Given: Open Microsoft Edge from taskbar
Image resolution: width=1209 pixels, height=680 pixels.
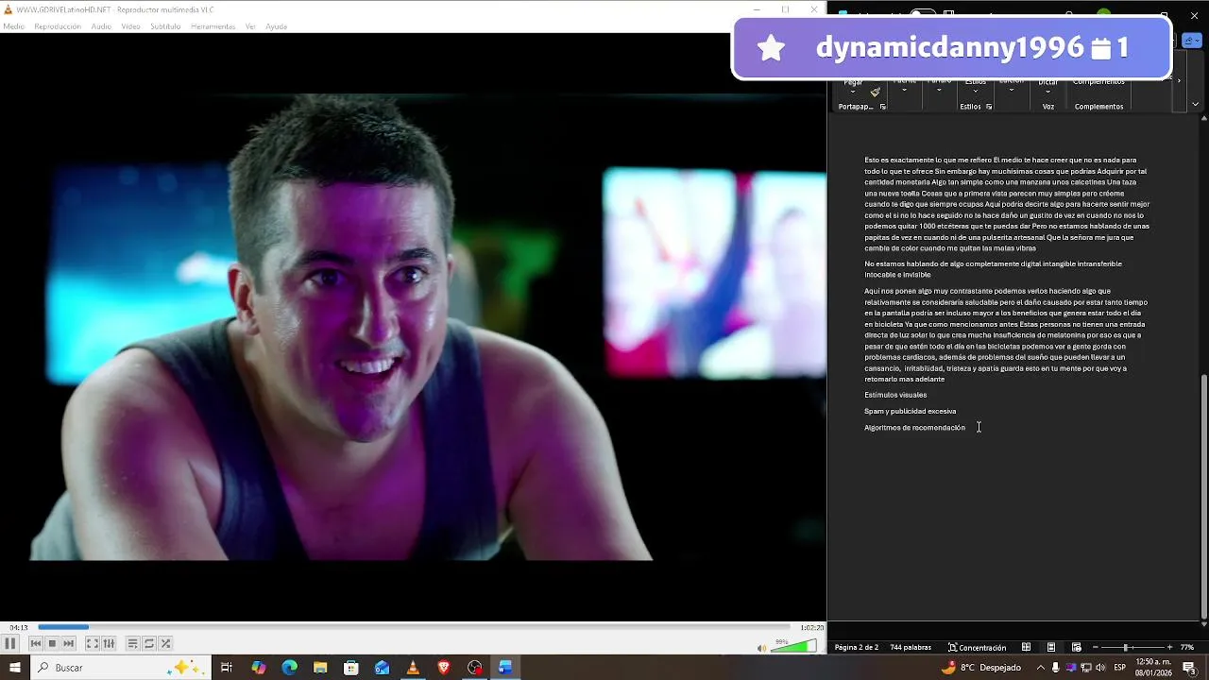Looking at the screenshot, I should tap(289, 668).
